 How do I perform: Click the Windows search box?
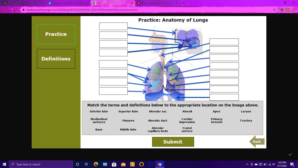coord(41,164)
